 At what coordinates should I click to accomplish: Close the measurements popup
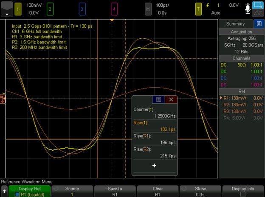tap(171, 100)
